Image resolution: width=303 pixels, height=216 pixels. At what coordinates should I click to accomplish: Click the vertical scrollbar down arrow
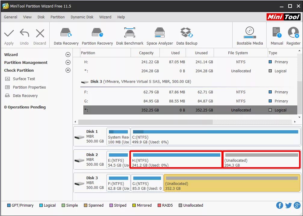tap(299, 117)
